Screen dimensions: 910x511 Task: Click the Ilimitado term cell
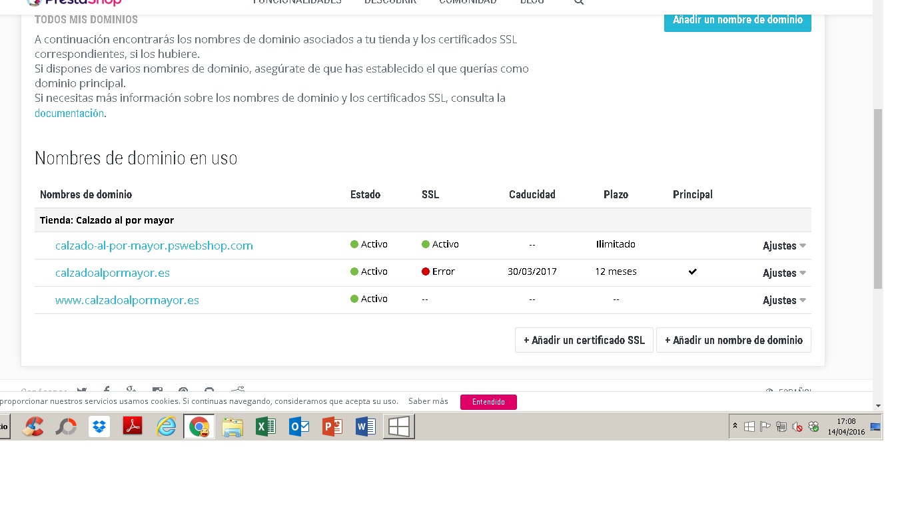(616, 244)
